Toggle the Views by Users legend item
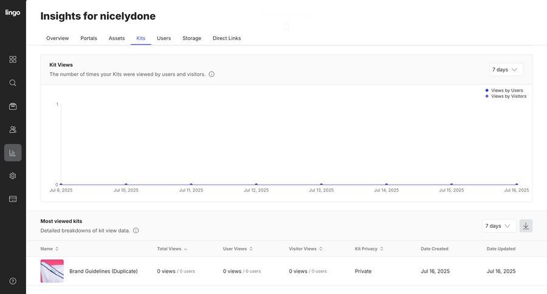This screenshot has width=547, height=294. click(506, 91)
